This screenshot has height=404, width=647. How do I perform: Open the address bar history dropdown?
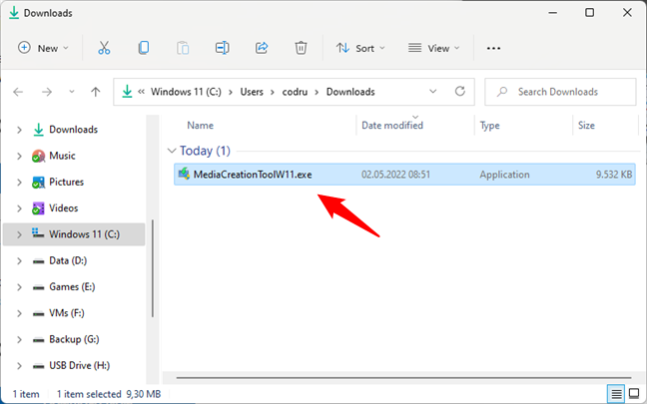pos(433,91)
